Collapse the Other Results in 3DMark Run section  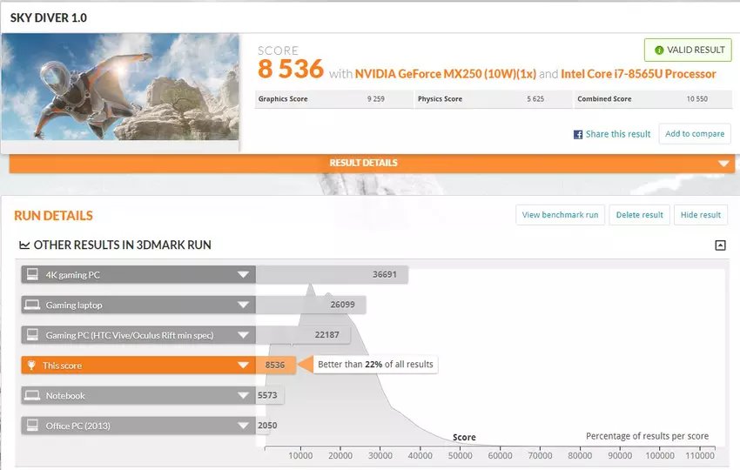point(720,245)
